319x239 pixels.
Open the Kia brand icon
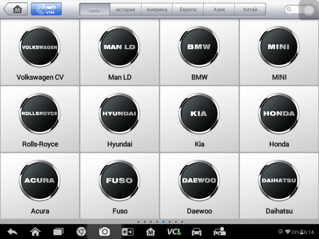click(199, 114)
